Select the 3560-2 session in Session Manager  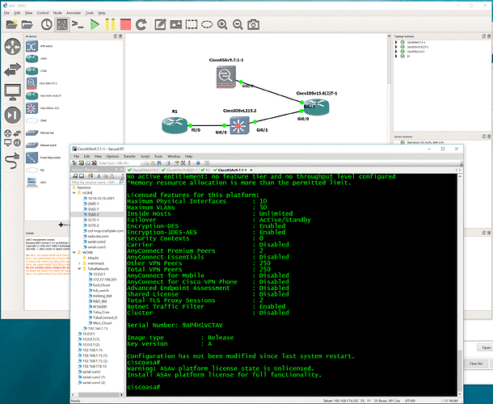coord(94,214)
